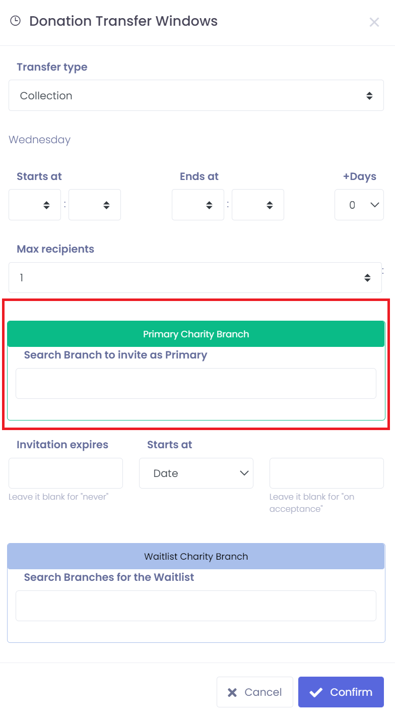
Task: Click the Invitation expires input field
Action: coord(65,473)
